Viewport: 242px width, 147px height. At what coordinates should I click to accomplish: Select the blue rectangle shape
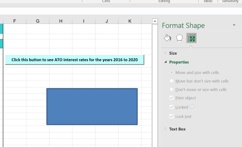(92, 107)
